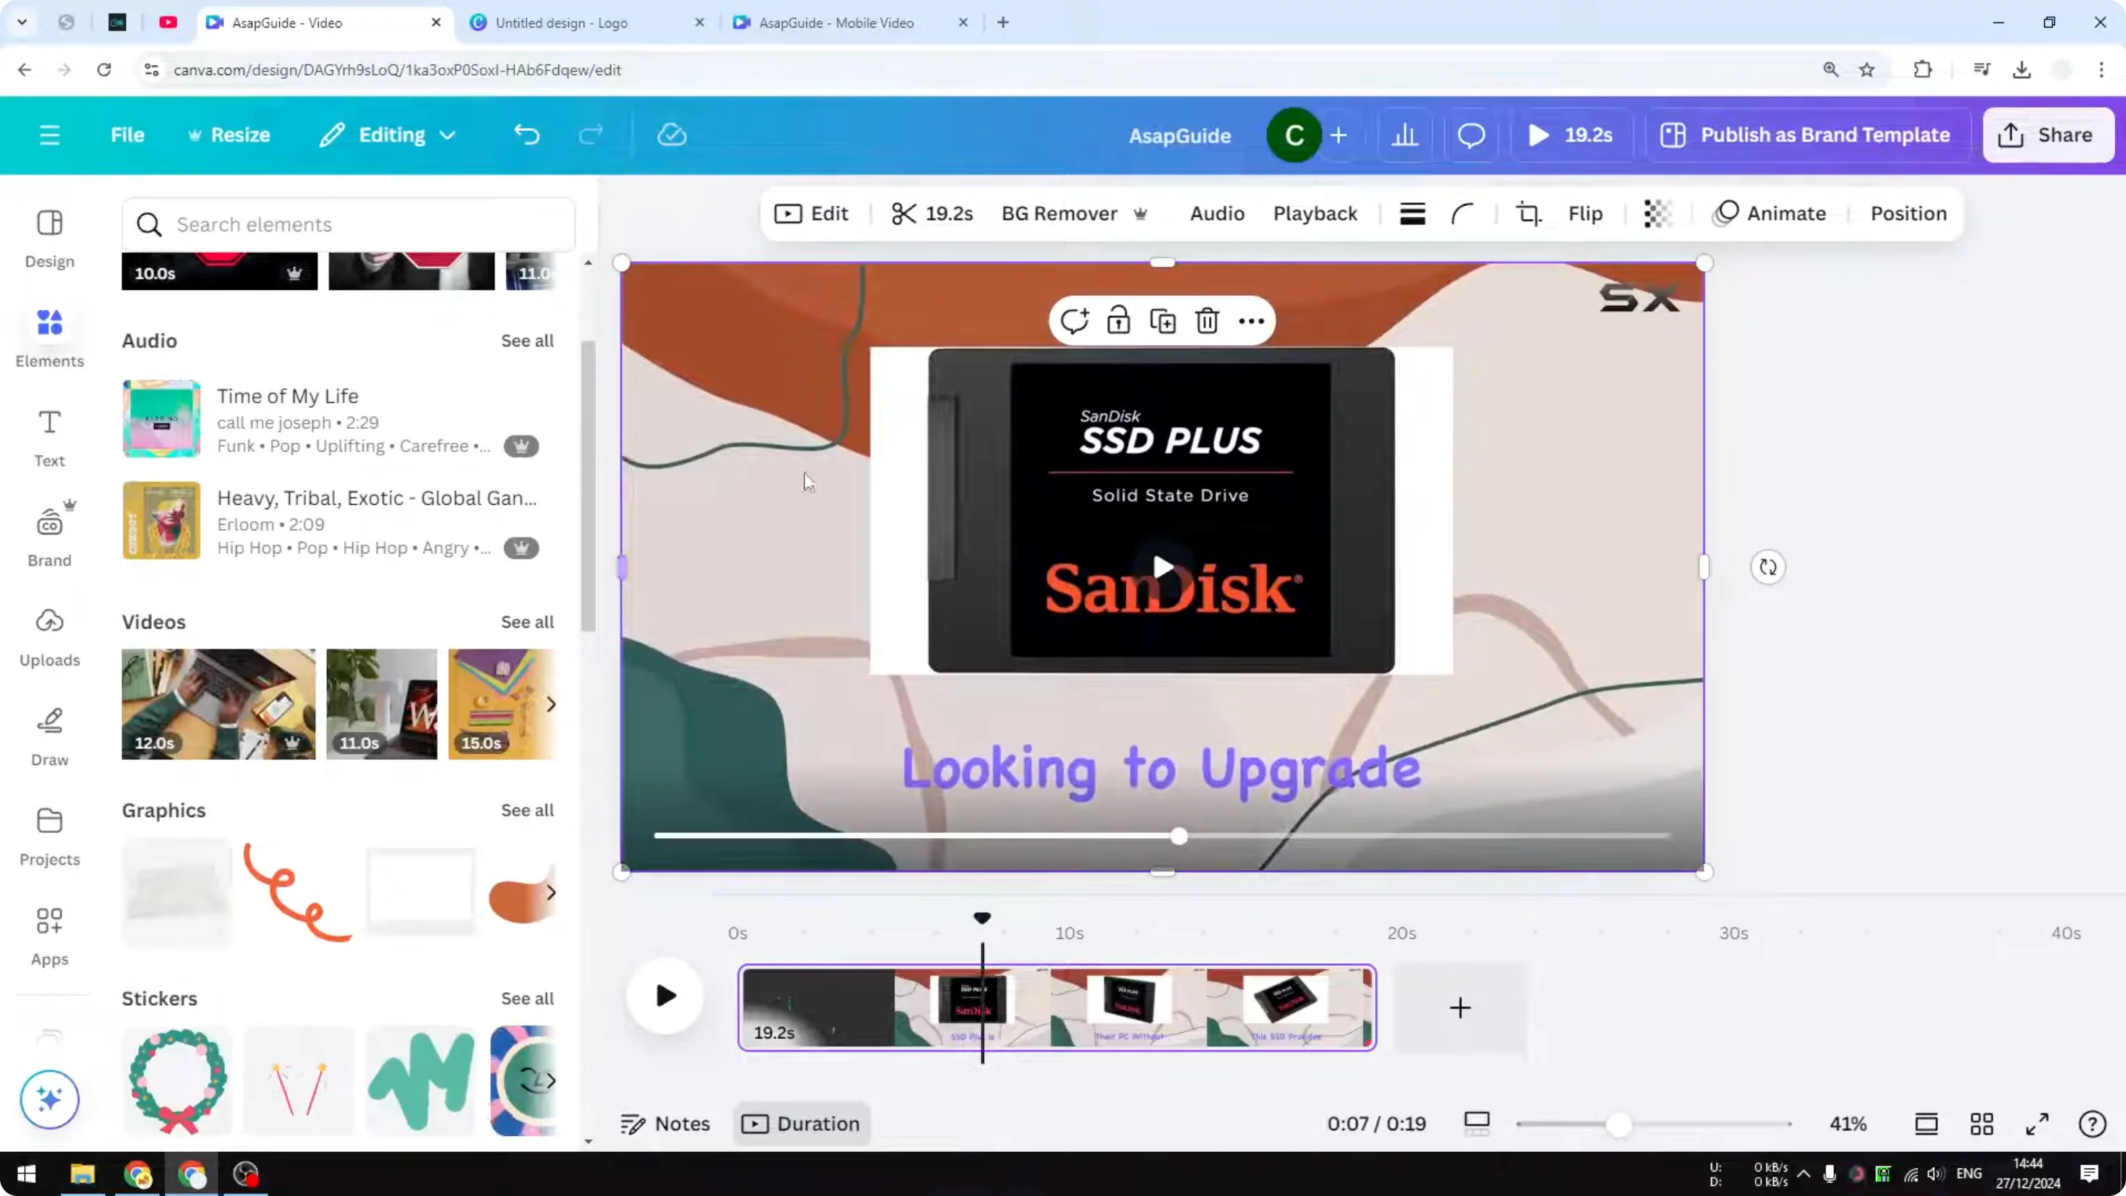Image resolution: width=2126 pixels, height=1196 pixels.
Task: Open the Editing mode dropdown
Action: (x=386, y=134)
